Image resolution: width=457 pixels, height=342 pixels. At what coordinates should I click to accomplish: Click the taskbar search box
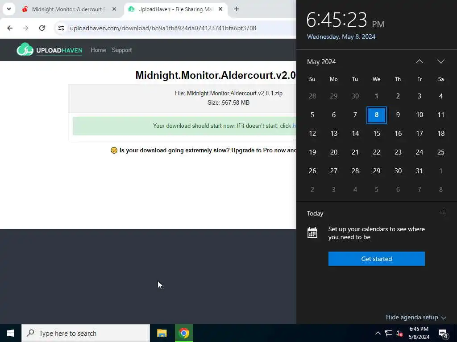pyautogui.click(x=86, y=333)
